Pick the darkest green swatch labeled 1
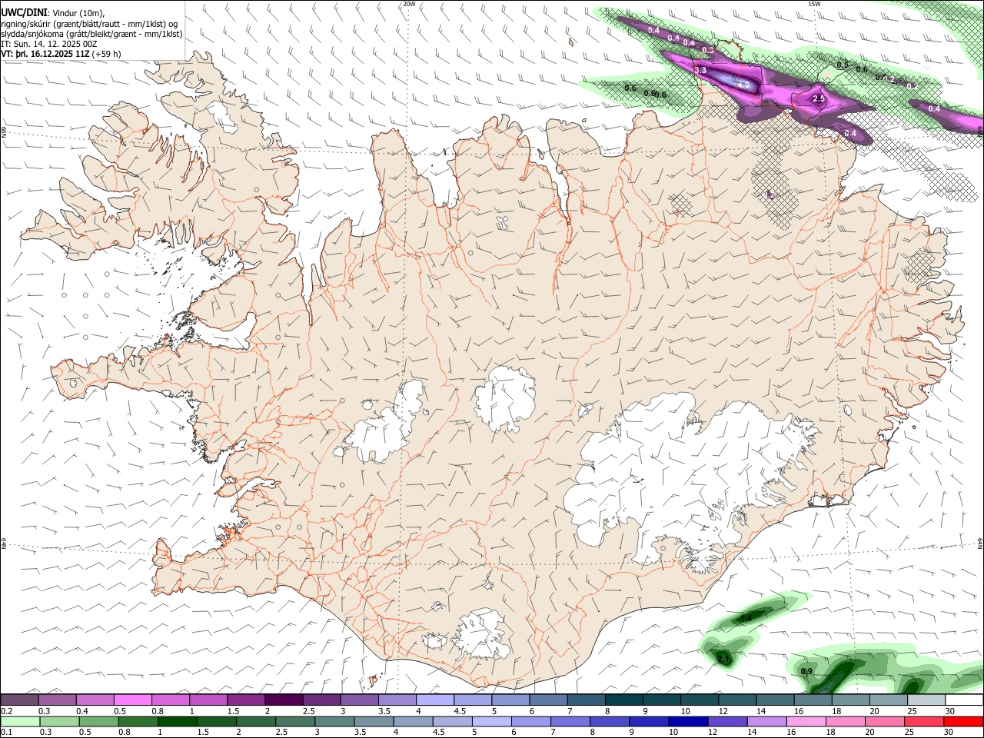984x738 pixels. [x=178, y=721]
